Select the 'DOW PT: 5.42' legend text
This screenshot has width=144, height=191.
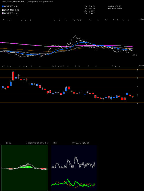coord(11,14)
